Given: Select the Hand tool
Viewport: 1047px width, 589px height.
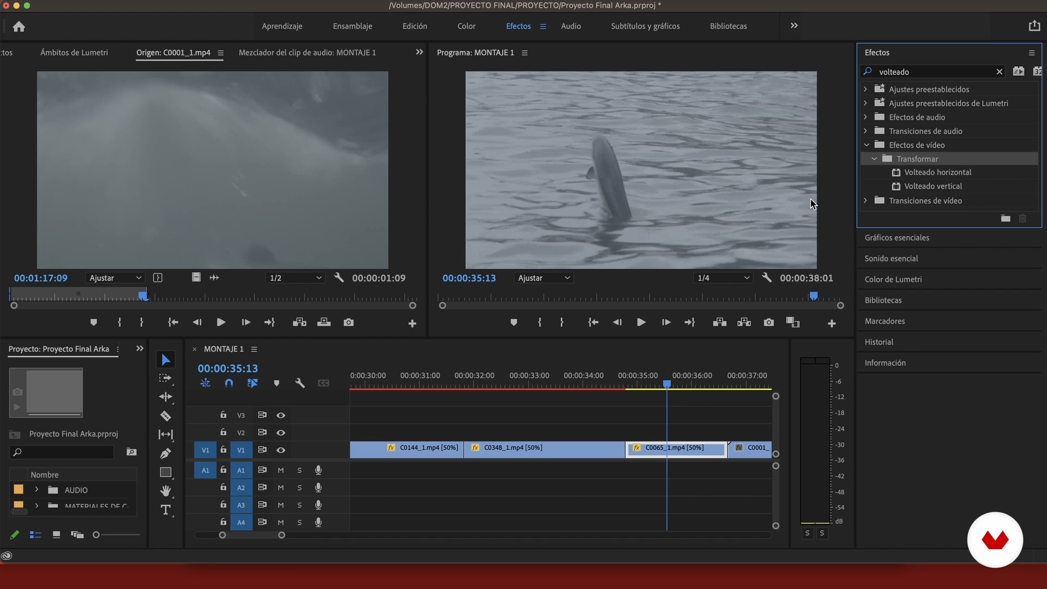Looking at the screenshot, I should tap(166, 491).
